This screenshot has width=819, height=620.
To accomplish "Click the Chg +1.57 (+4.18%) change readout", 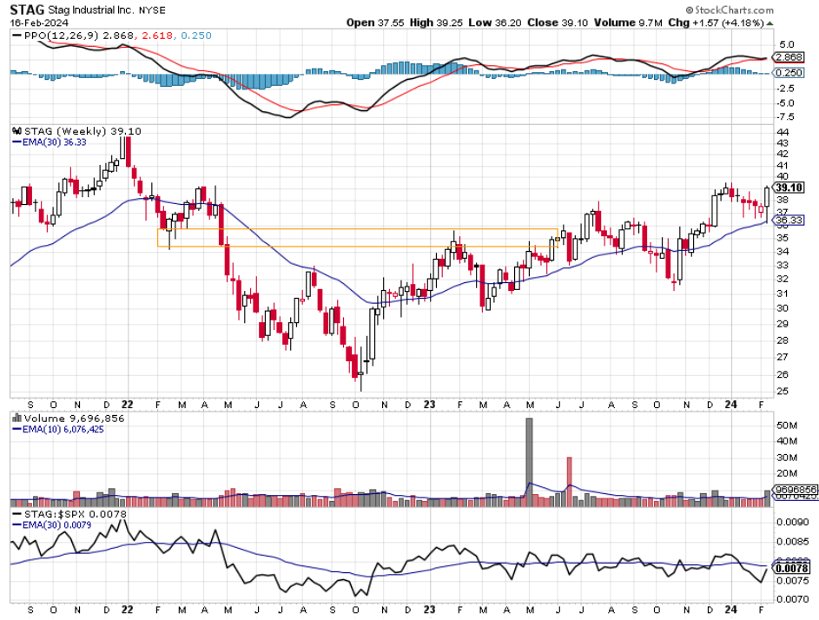I will click(721, 23).
